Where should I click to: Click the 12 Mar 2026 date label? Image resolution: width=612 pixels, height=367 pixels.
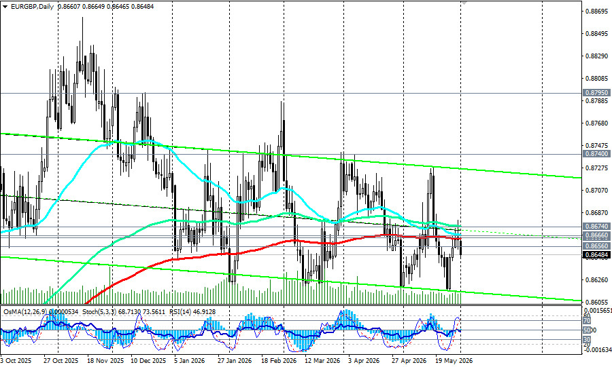(322, 361)
